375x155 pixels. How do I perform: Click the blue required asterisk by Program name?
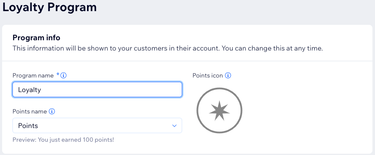point(57,75)
